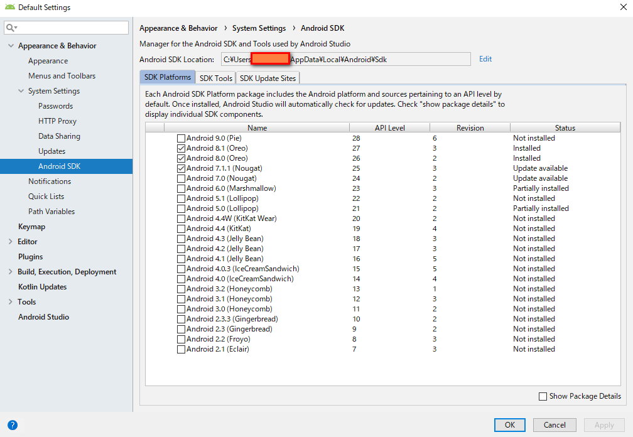The image size is (633, 437).
Task: Click the Android Studio logo in title bar
Action: tap(9, 8)
